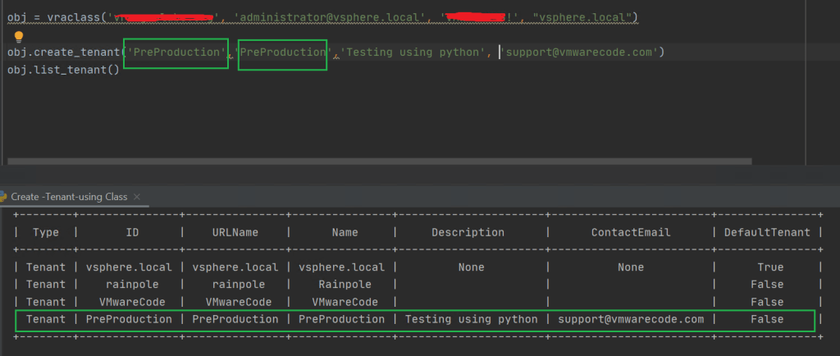Click the DefaultTenant column header in output
Screen dimensions: 840x356
click(x=766, y=232)
